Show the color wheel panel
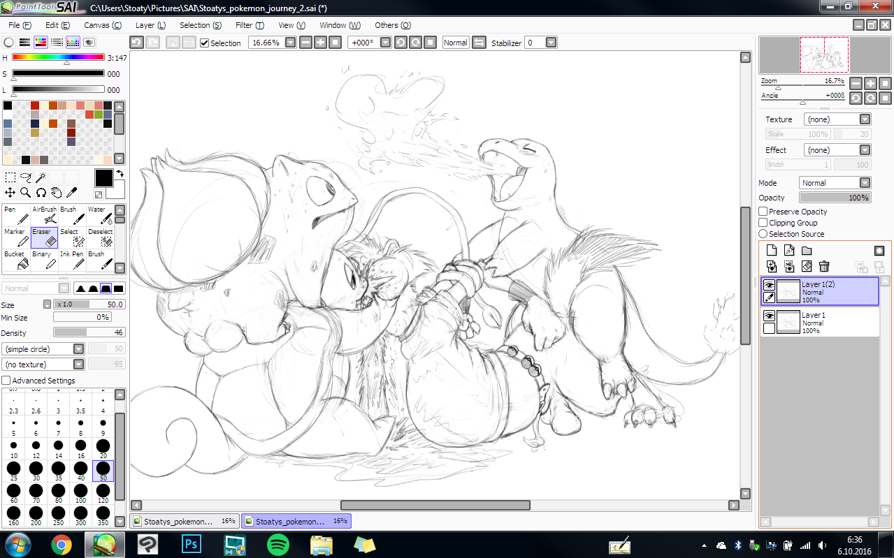The height and width of the screenshot is (558, 894). (9, 43)
